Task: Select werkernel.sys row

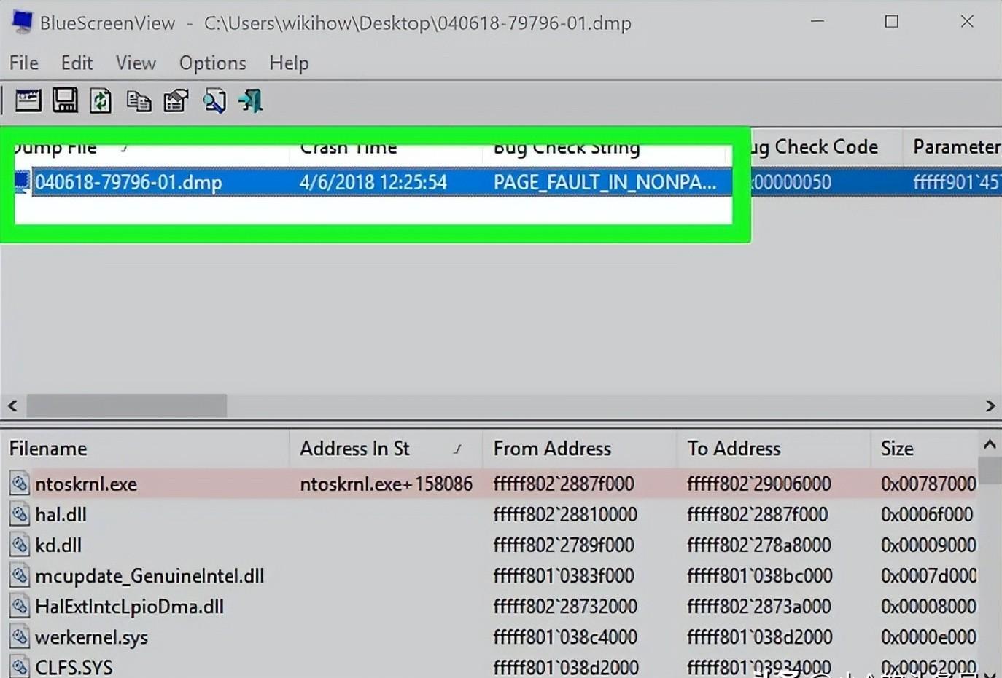Action: (91, 637)
